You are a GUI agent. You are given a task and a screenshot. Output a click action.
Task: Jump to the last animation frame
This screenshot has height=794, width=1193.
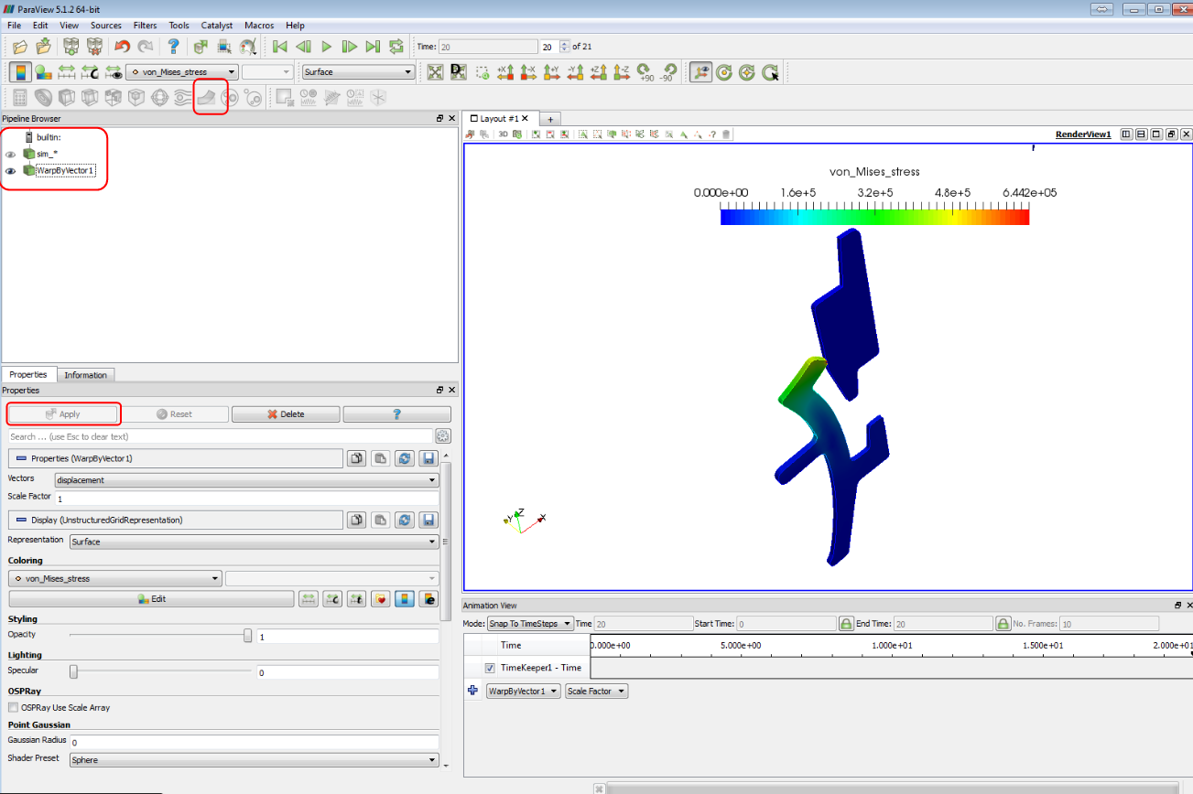373,47
